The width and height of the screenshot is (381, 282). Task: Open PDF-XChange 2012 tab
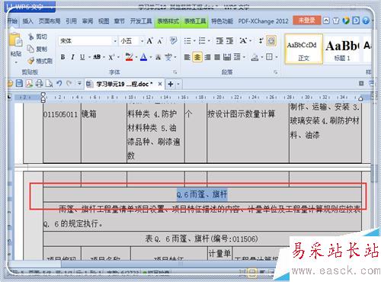pyautogui.click(x=263, y=21)
